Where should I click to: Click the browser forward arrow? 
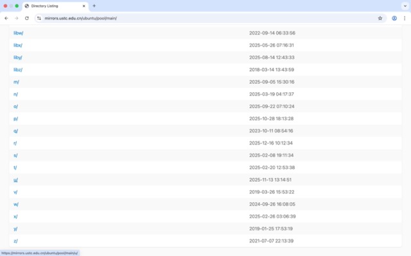17,18
